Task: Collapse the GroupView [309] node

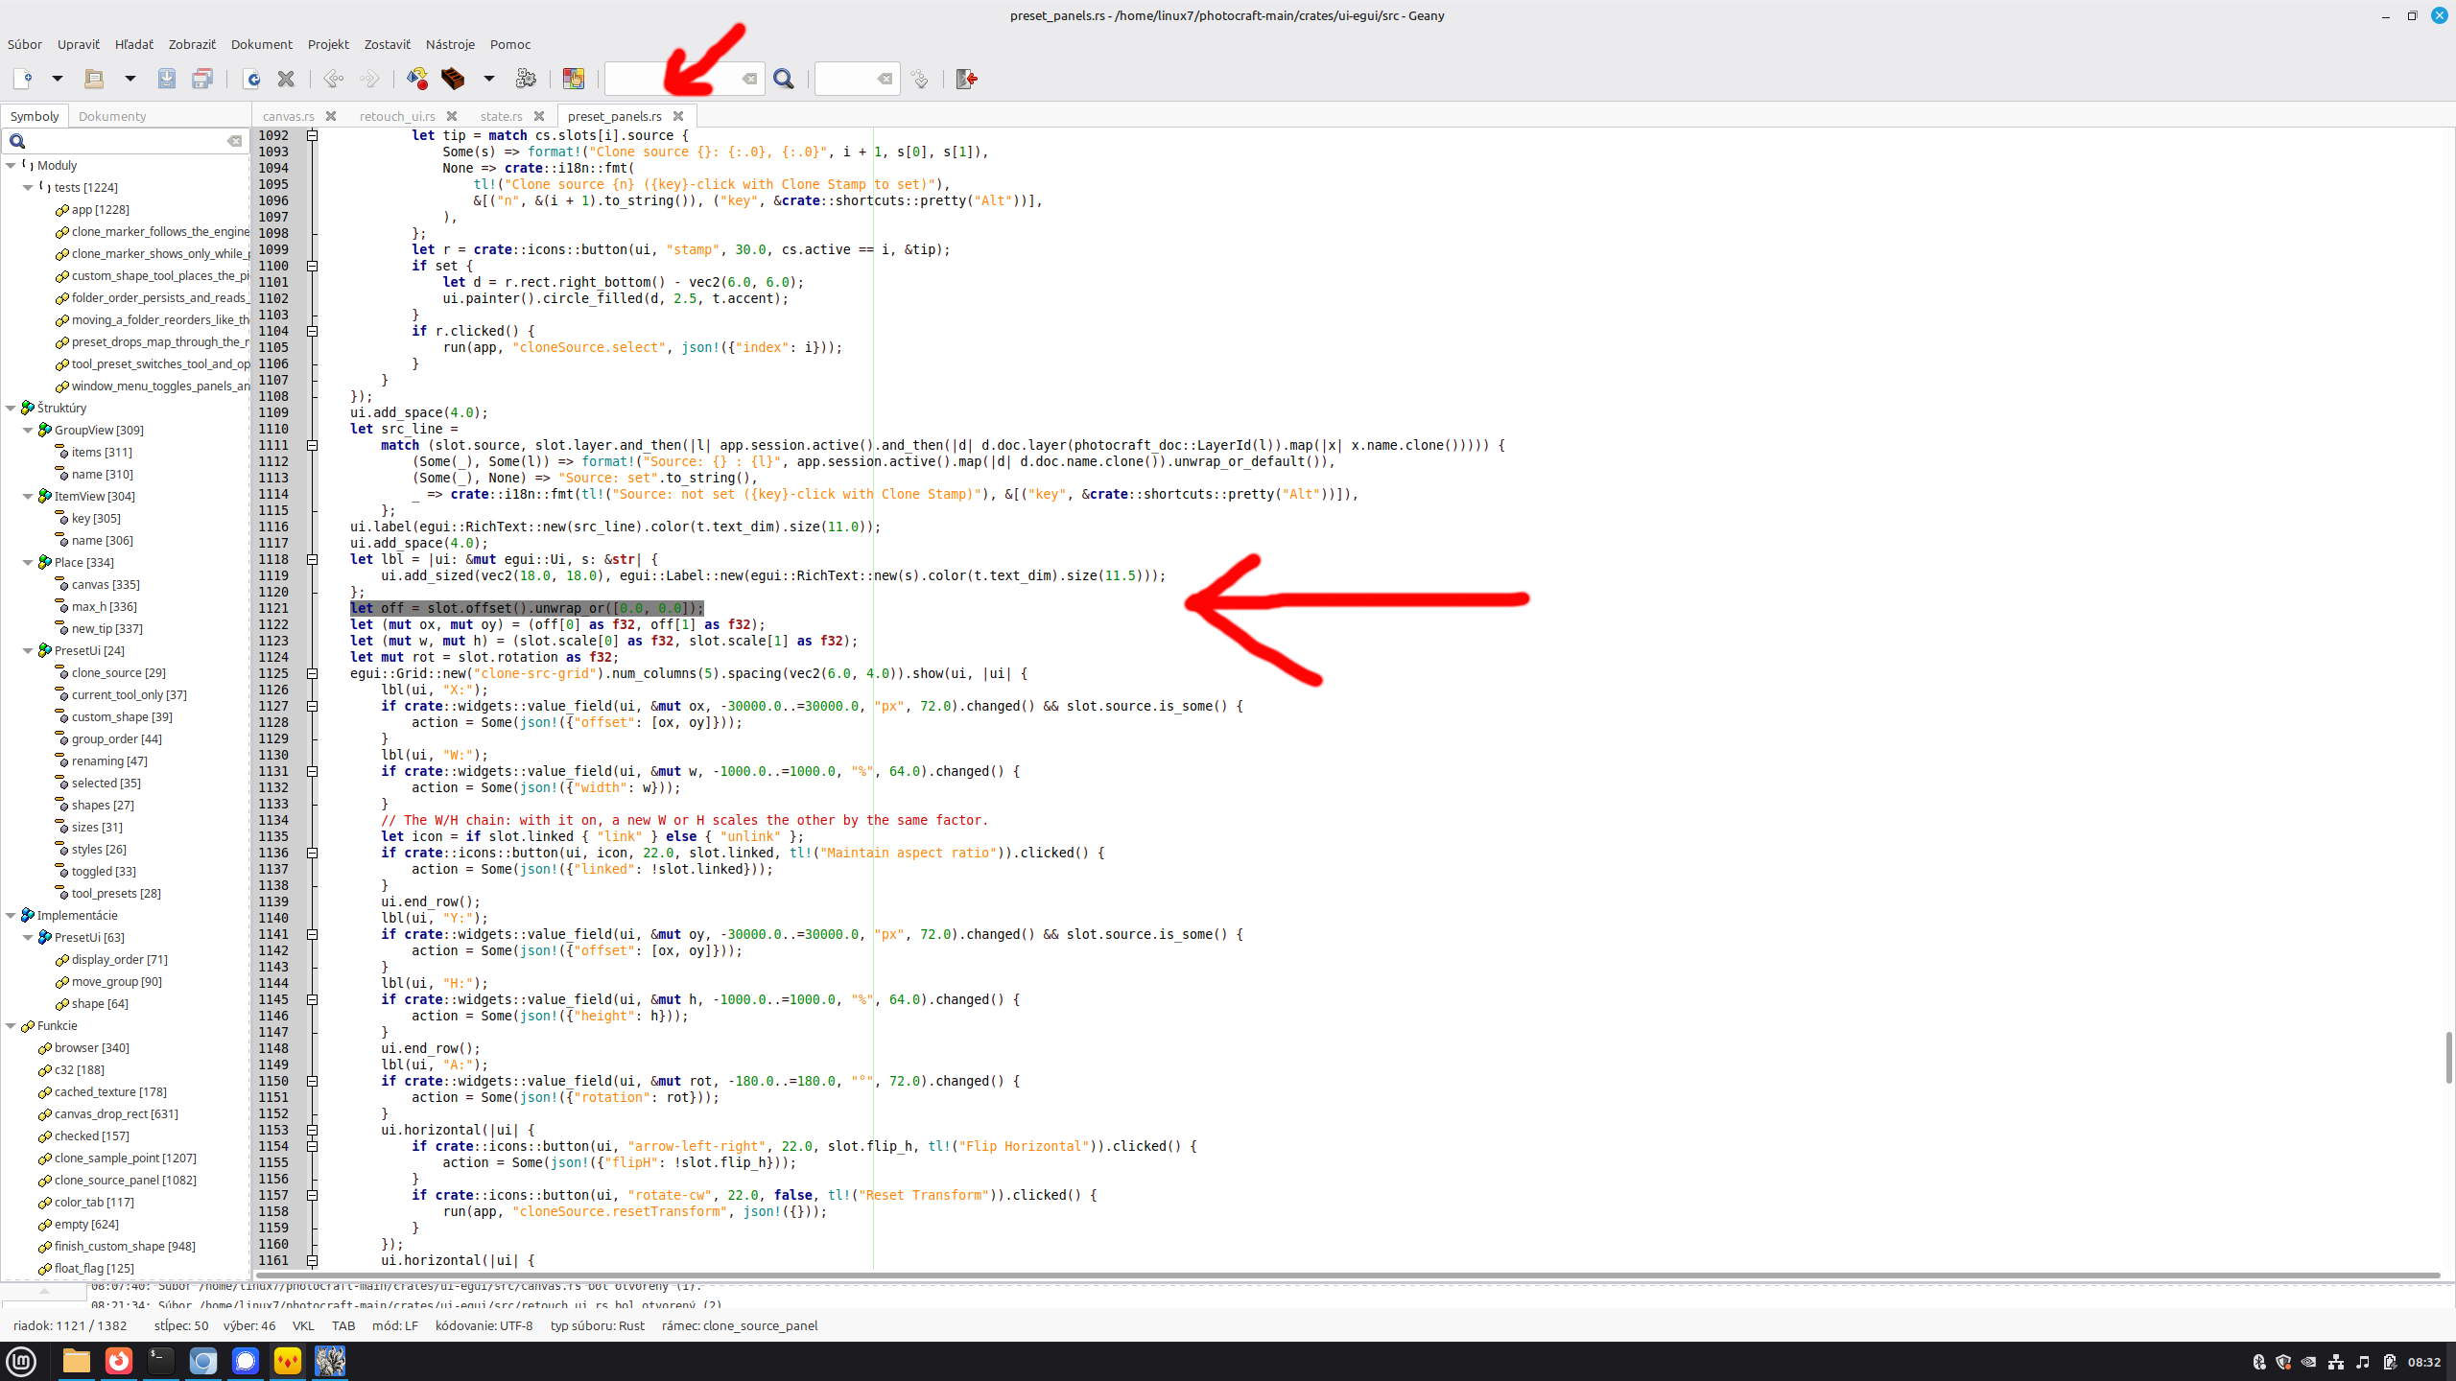Action: click(28, 431)
